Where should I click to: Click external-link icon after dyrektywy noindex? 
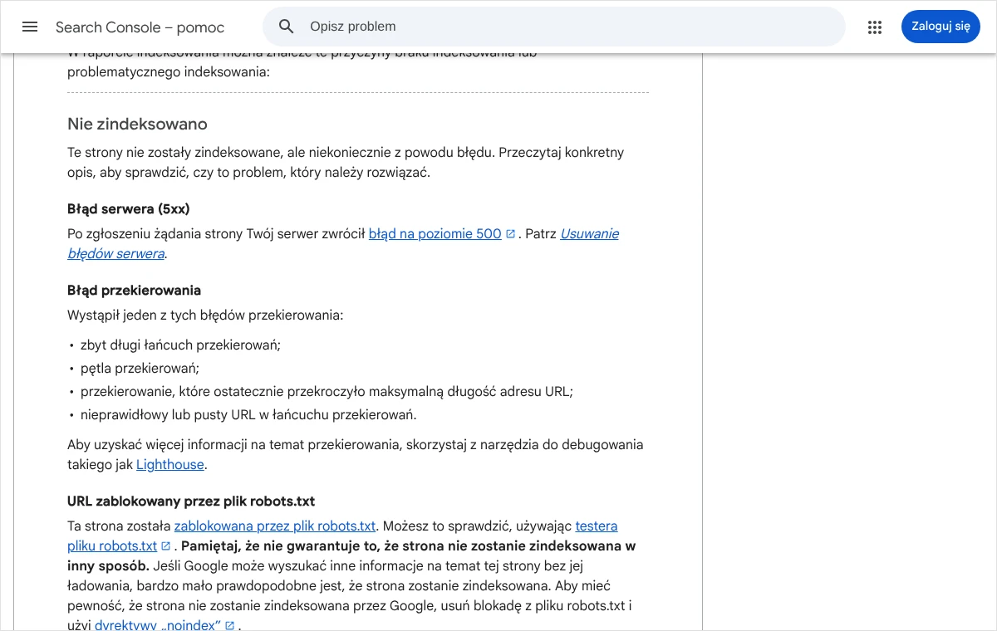229,626
